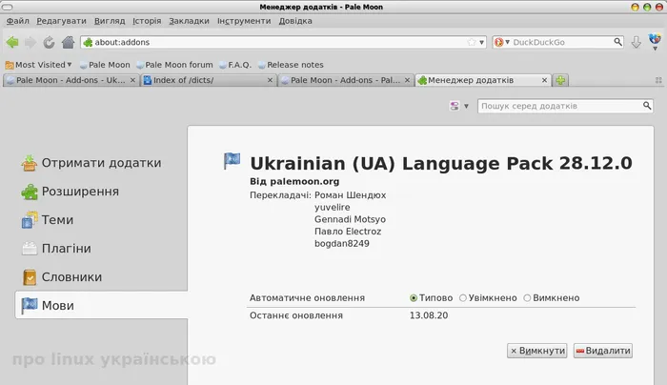This screenshot has width=667, height=385.
Task: Select Розширення in sidebar
Action: tap(71, 192)
